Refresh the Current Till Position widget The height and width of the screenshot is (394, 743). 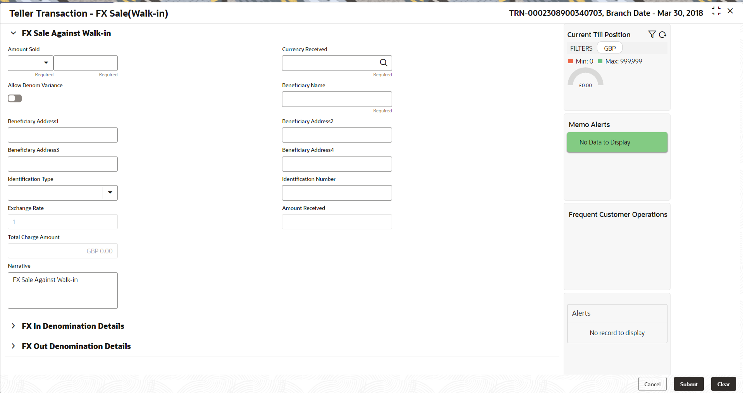pos(662,34)
